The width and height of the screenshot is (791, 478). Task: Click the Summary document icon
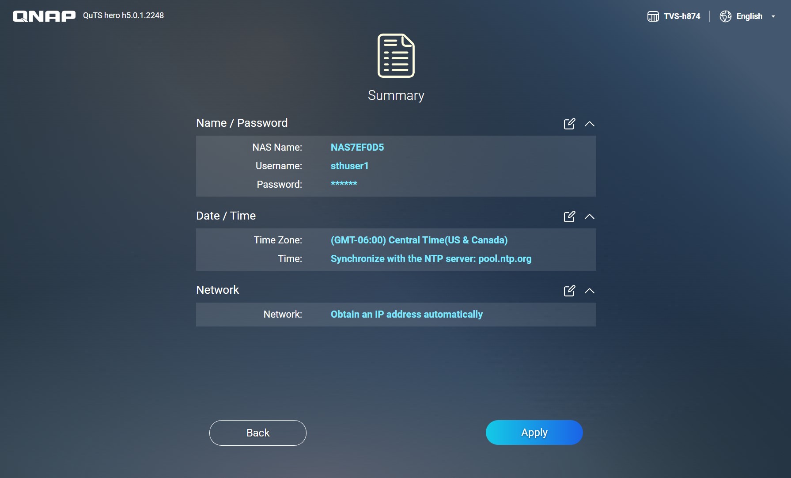(396, 56)
